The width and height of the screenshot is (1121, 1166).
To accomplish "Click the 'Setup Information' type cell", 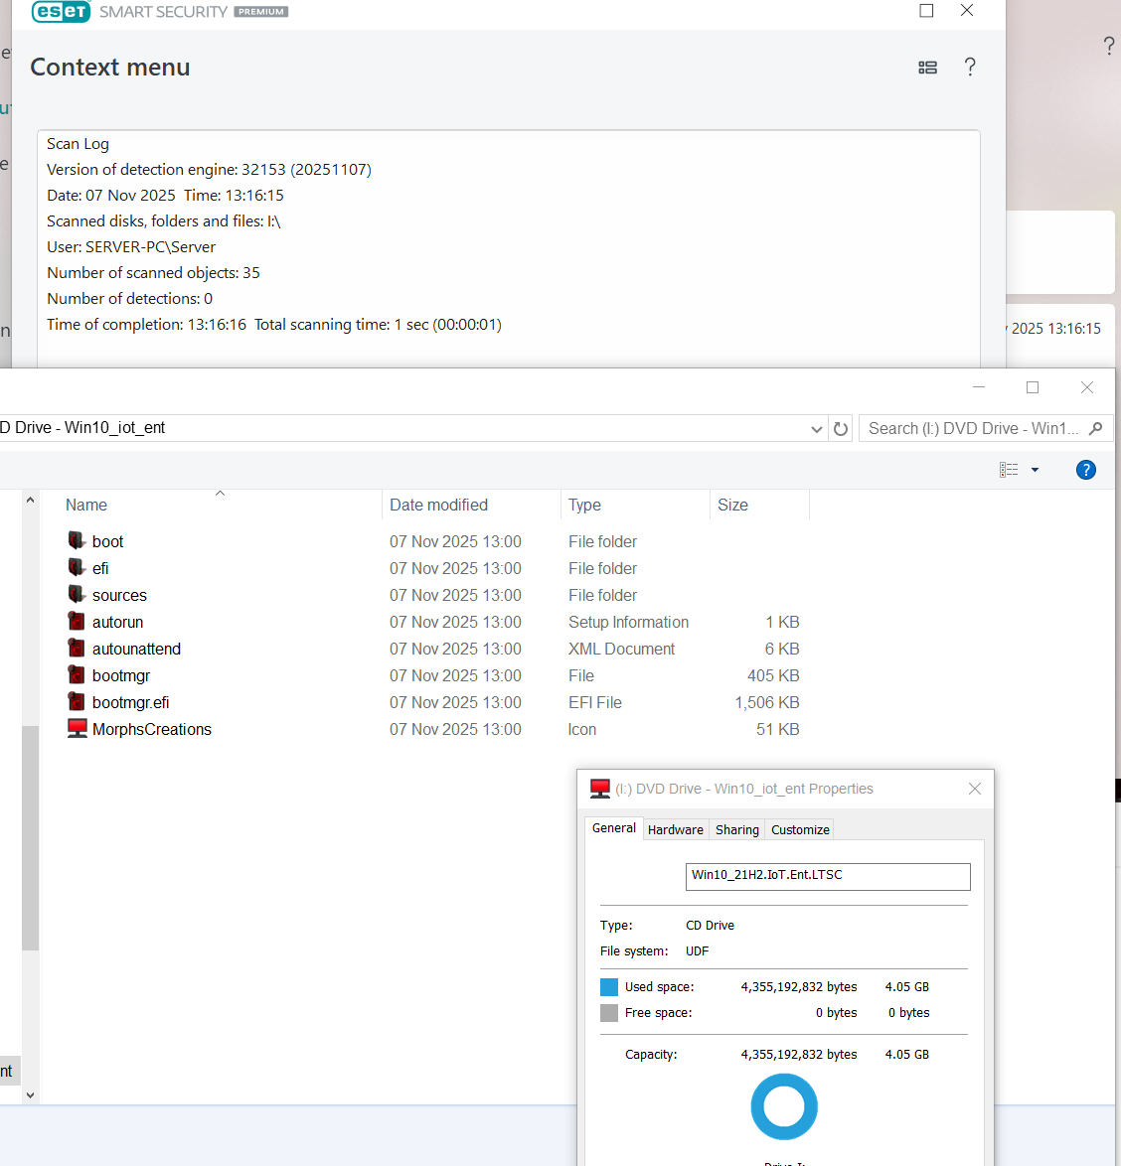I will 628,622.
